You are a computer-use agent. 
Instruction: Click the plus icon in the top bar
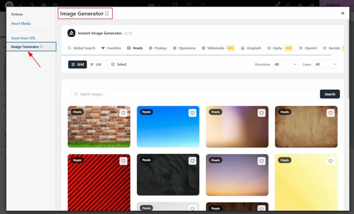[20, 5]
